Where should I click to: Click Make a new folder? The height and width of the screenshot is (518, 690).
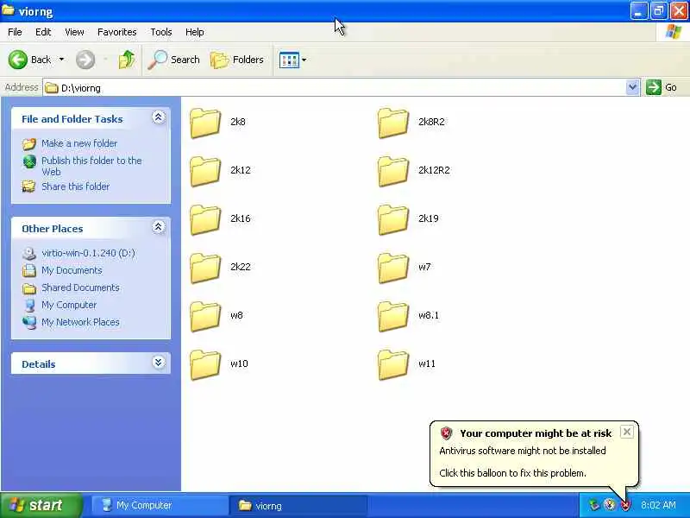79,143
